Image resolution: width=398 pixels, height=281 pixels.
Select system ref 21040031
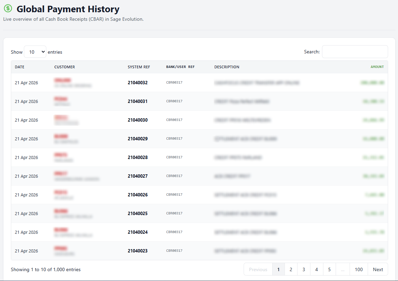pyautogui.click(x=138, y=101)
